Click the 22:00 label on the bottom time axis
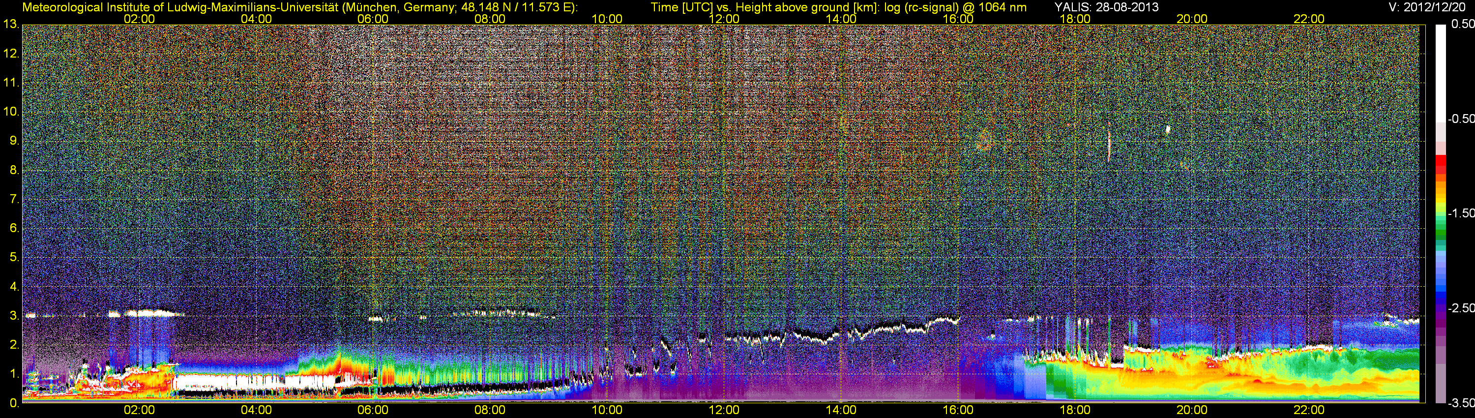Screen dimensions: 1475x418 click(1309, 410)
